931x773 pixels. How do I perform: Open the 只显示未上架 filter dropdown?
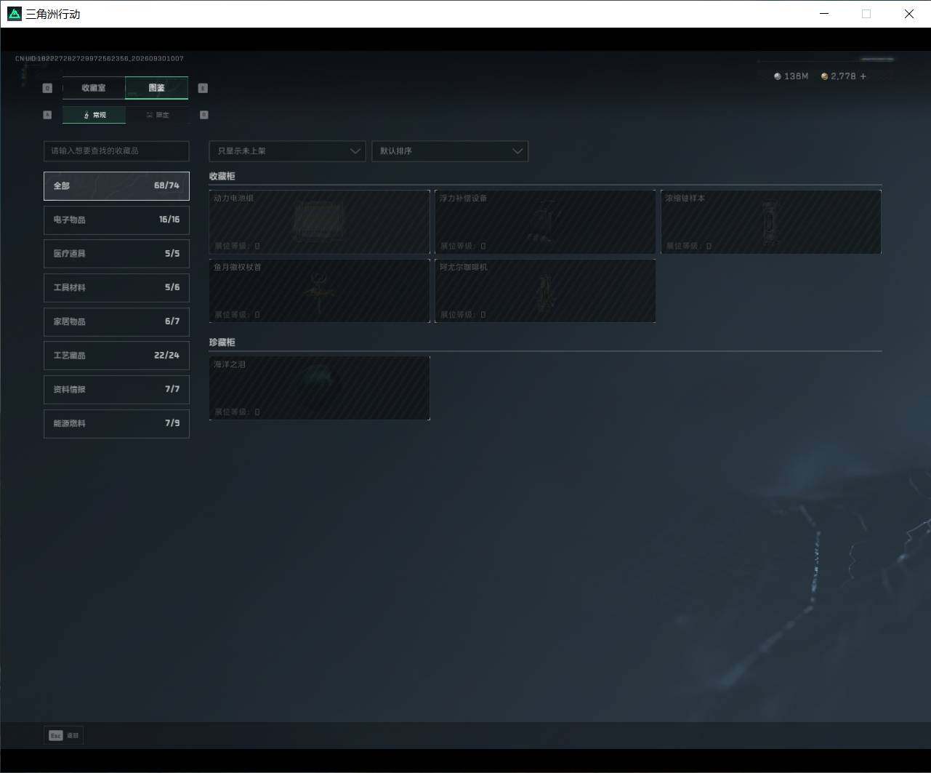click(287, 151)
